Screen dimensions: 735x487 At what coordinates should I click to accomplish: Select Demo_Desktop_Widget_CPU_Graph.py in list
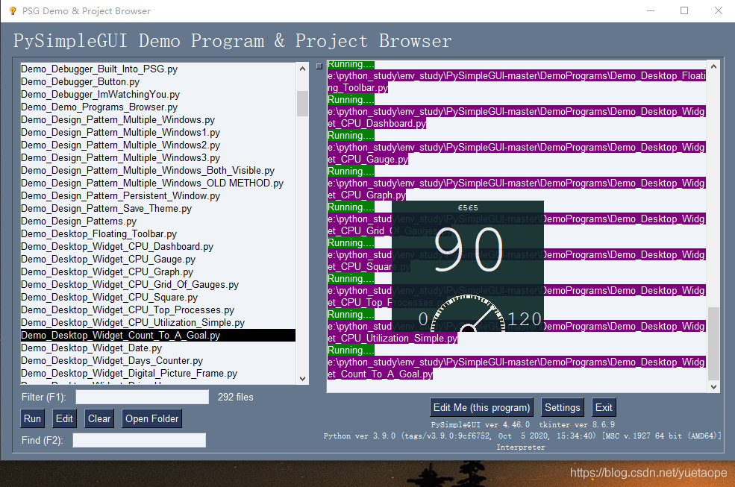[x=158, y=271]
